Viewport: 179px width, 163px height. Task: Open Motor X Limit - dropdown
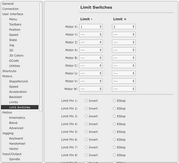click(91, 27)
